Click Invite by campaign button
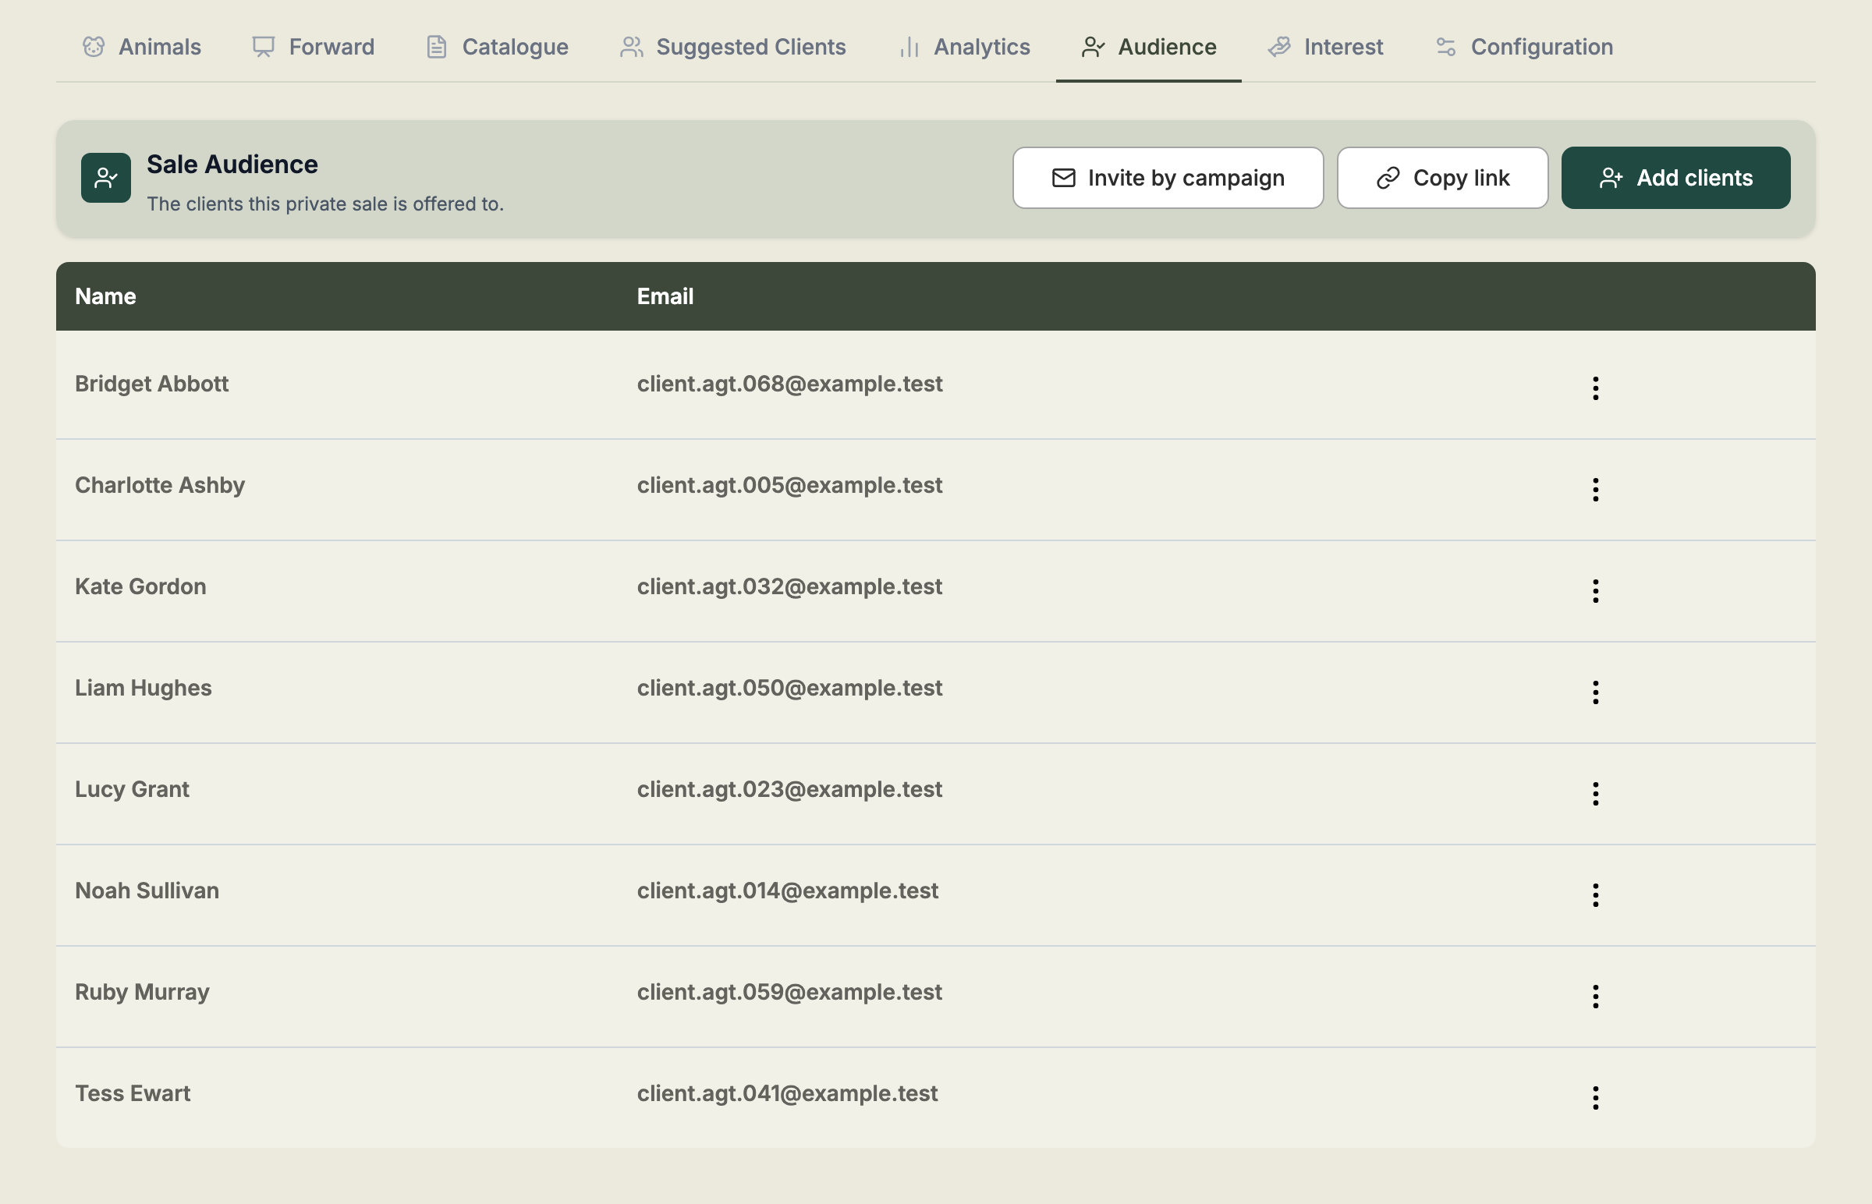This screenshot has height=1204, width=1872. [x=1168, y=179]
